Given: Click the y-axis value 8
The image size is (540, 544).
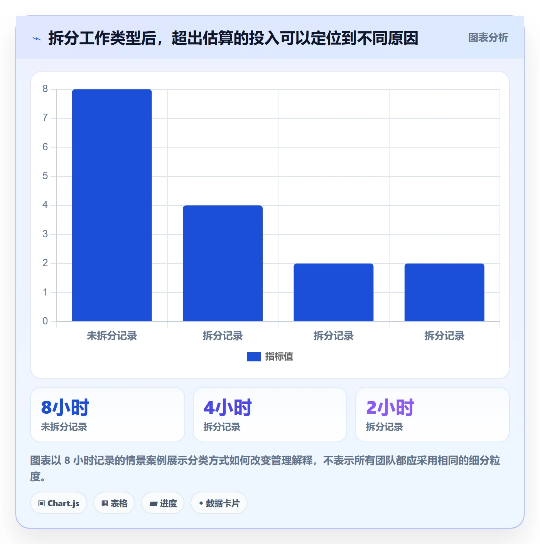Looking at the screenshot, I should click(45, 89).
